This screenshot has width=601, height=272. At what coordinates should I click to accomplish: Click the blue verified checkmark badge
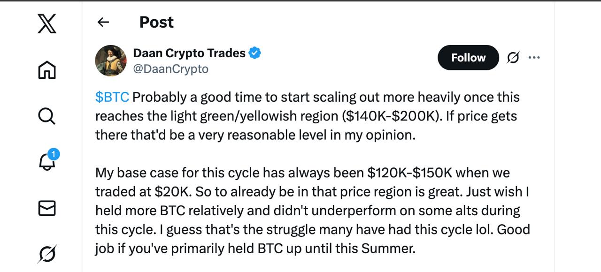pyautogui.click(x=254, y=53)
